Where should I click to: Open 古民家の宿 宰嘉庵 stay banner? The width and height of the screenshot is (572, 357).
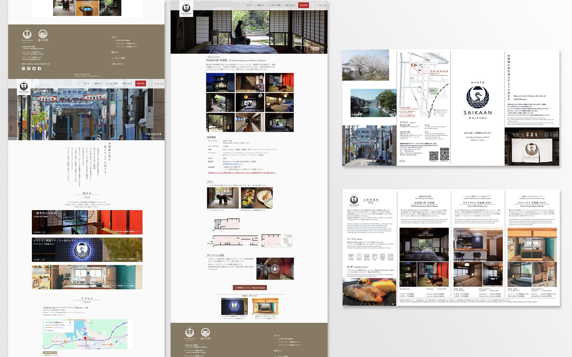(x=87, y=222)
